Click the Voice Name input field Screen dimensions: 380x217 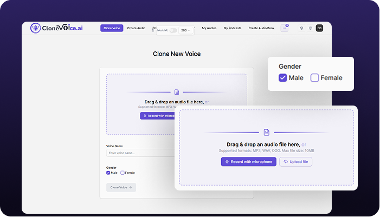click(141, 153)
